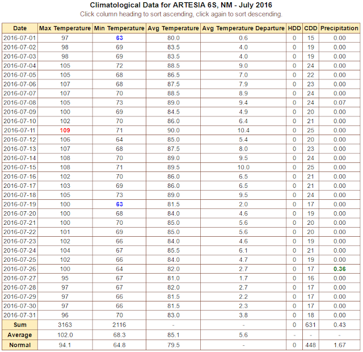
Task: Select the 0.6 departure on 2016-07-01
Action: [x=243, y=38]
